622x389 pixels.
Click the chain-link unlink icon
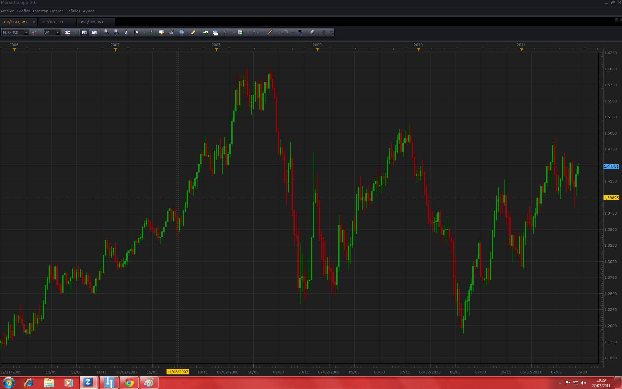(x=34, y=32)
